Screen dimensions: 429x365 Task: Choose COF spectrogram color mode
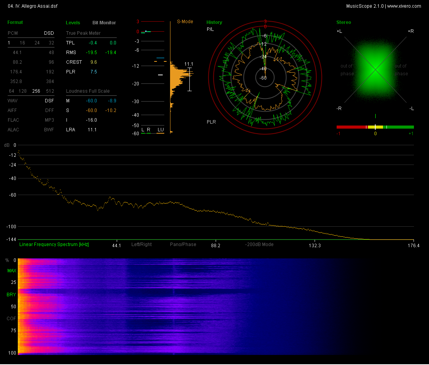click(12, 319)
